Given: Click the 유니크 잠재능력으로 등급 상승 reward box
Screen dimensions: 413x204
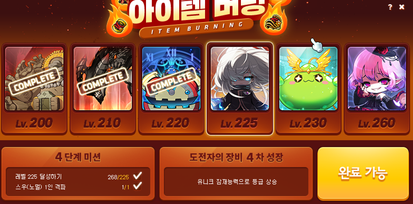Looking at the screenshot, I should (236, 182).
